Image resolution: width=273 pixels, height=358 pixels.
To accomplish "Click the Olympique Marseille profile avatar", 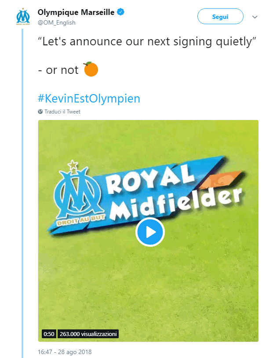I will 22,17.
